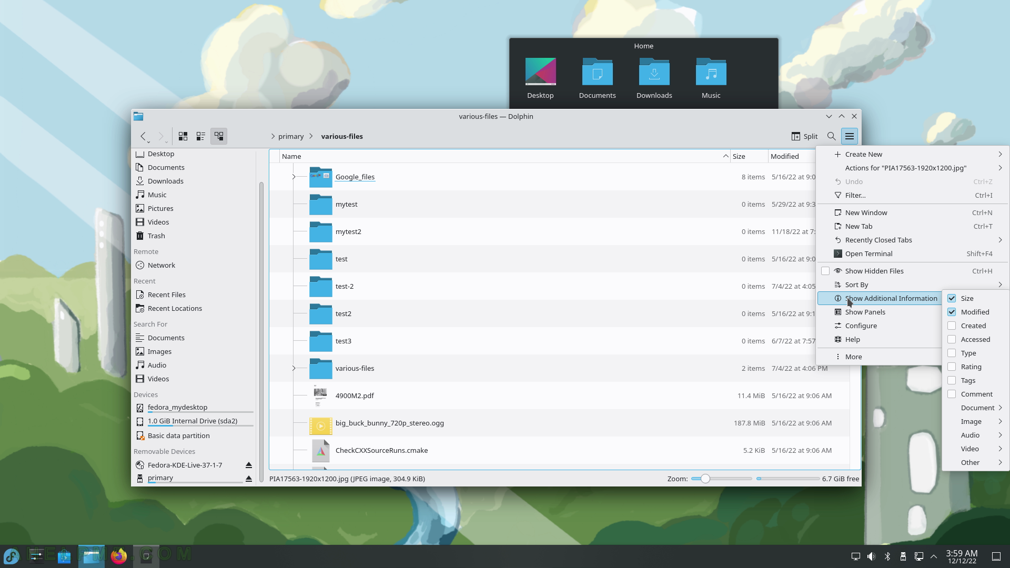The image size is (1010, 568).
Task: Select the CheckCXXSourceRuns.cmake file icon
Action: point(320,450)
